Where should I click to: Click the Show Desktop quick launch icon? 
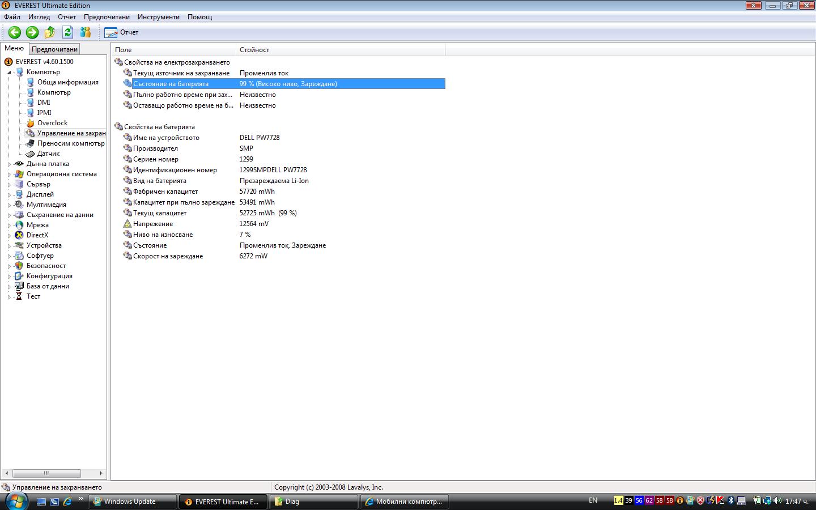[41, 501]
